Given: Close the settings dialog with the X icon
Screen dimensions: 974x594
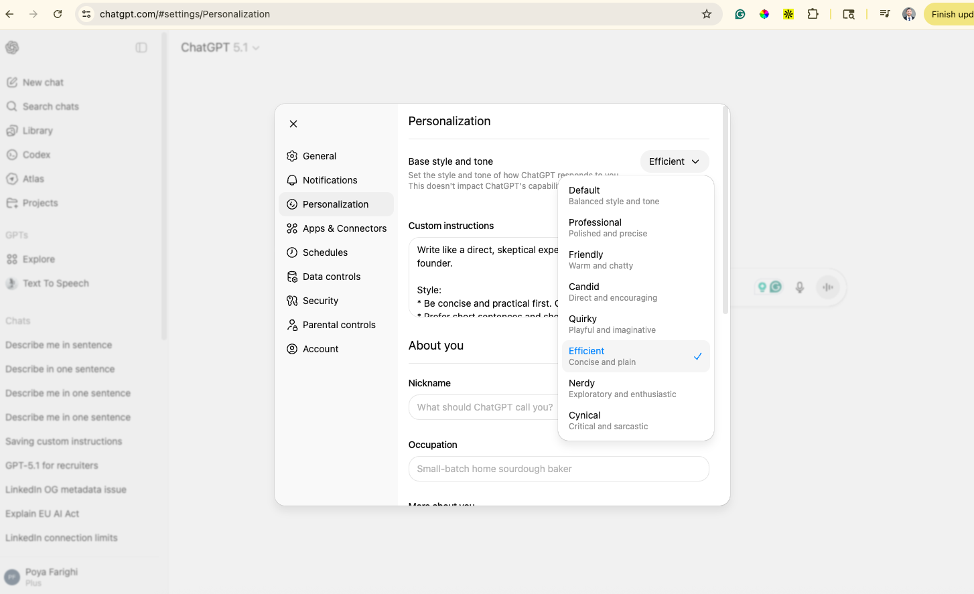Looking at the screenshot, I should point(293,124).
